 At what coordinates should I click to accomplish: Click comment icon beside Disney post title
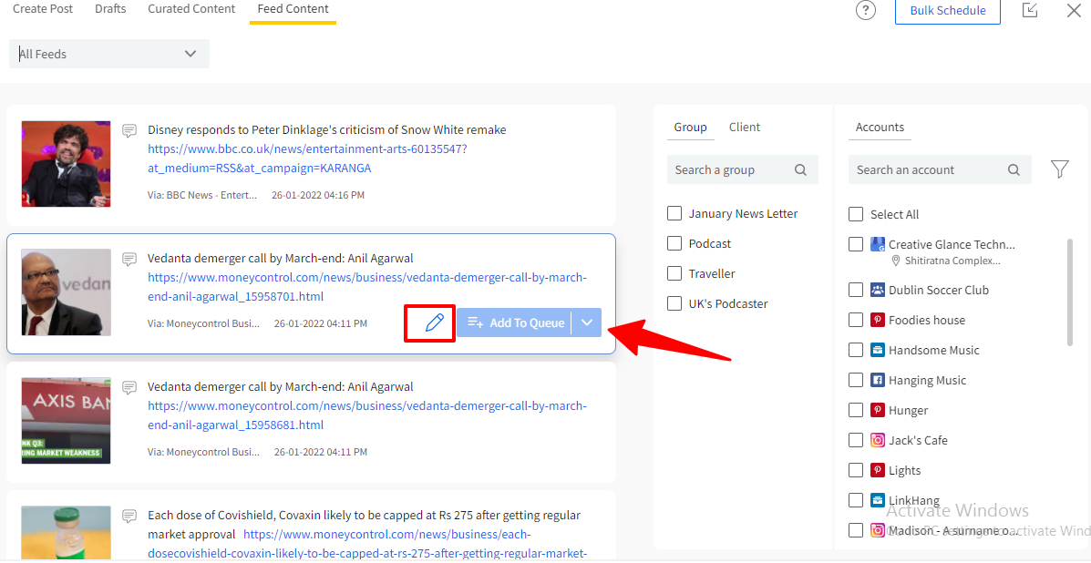[x=129, y=130]
